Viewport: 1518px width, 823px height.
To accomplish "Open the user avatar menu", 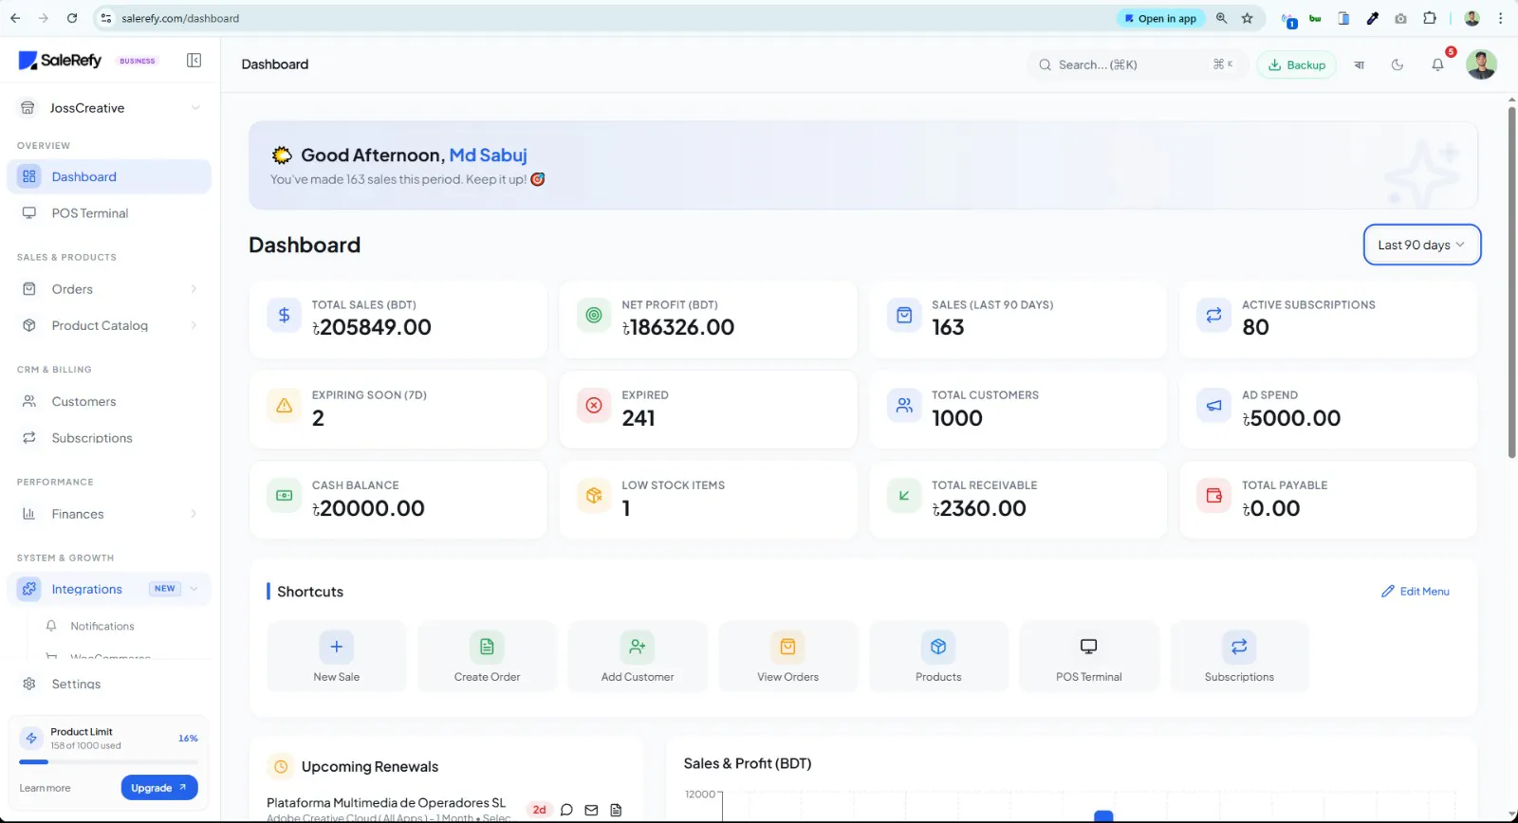I will 1481,64.
